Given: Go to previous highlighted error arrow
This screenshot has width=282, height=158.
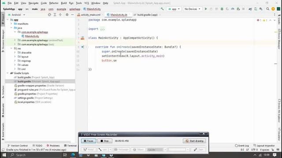Looking at the screenshot, I should pos(270,20).
